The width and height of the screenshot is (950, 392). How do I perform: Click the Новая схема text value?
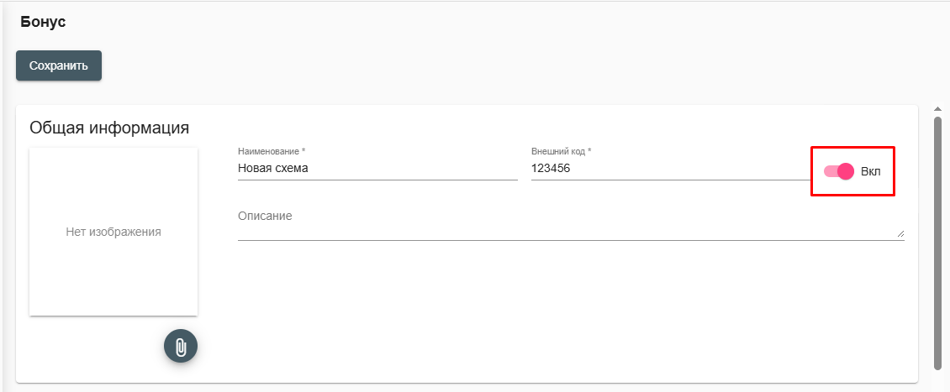(272, 169)
